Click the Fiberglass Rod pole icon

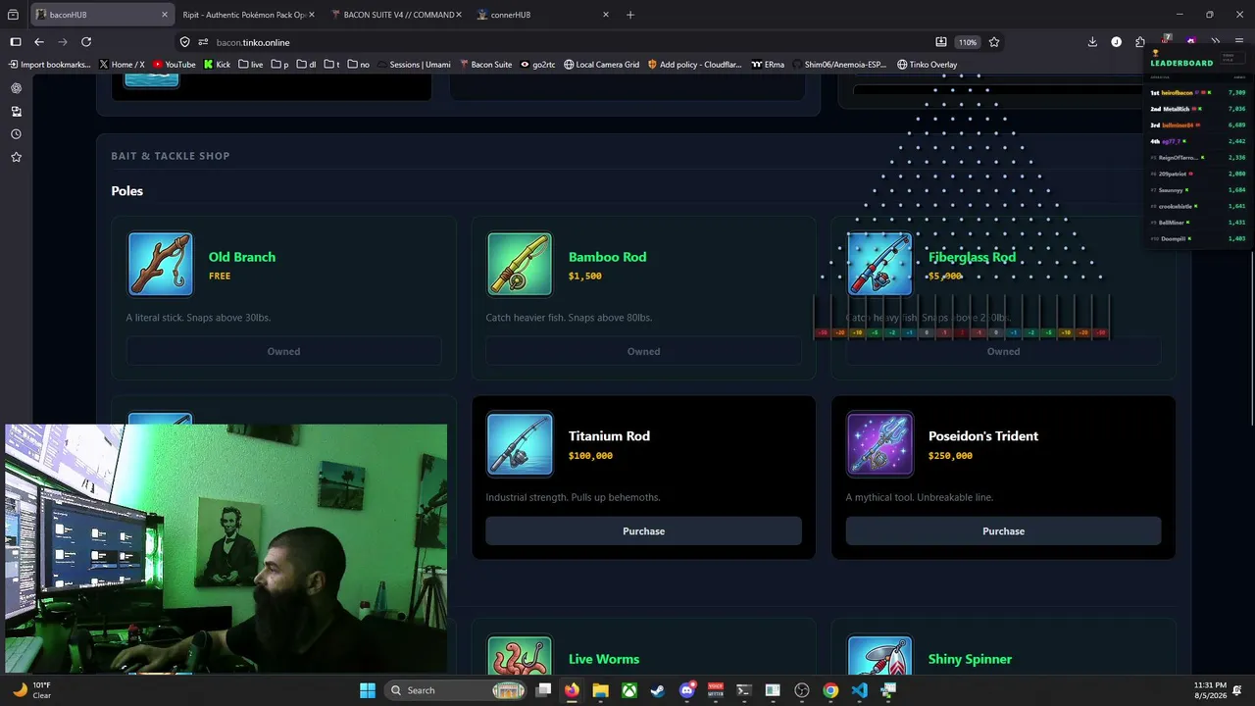[x=879, y=264]
